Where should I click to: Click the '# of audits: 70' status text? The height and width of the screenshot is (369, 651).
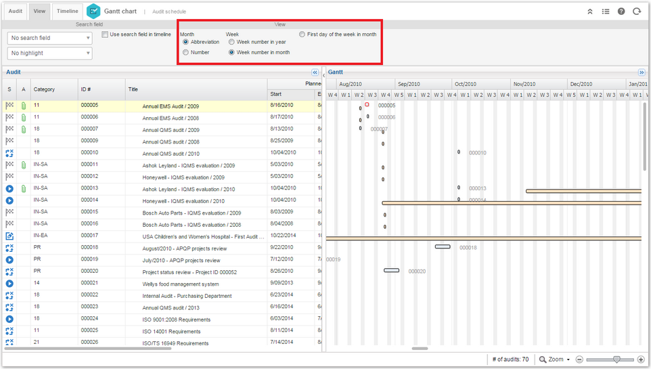510,360
